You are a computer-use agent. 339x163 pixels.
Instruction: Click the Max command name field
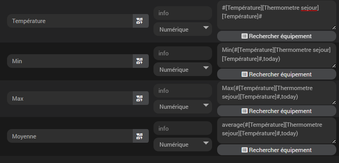70,98
